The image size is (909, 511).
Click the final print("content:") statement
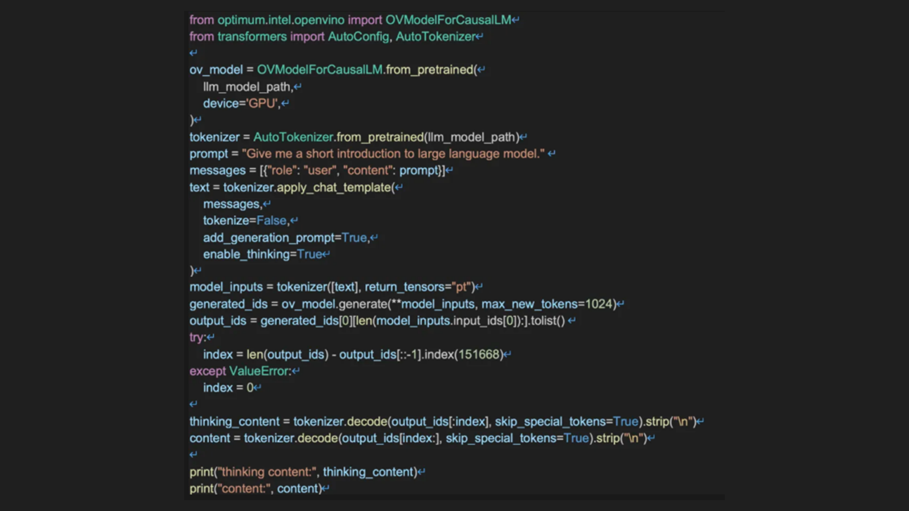(x=256, y=489)
